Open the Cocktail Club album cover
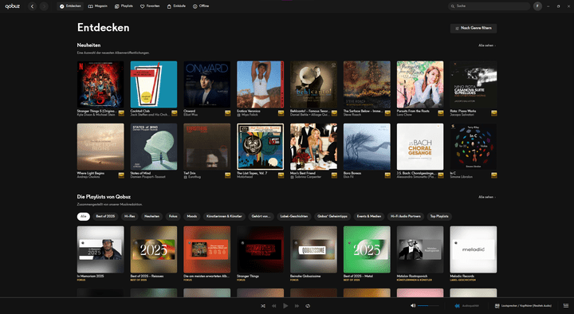The height and width of the screenshot is (314, 574). coord(154,84)
